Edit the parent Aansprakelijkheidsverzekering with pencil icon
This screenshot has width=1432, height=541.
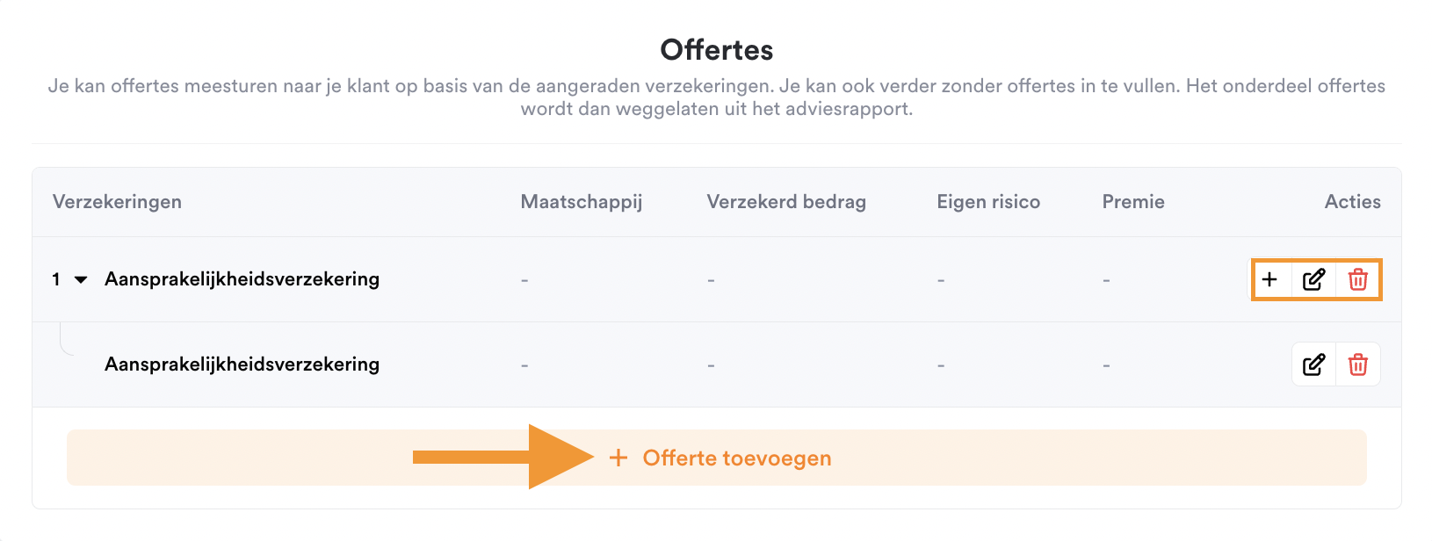pyautogui.click(x=1313, y=279)
